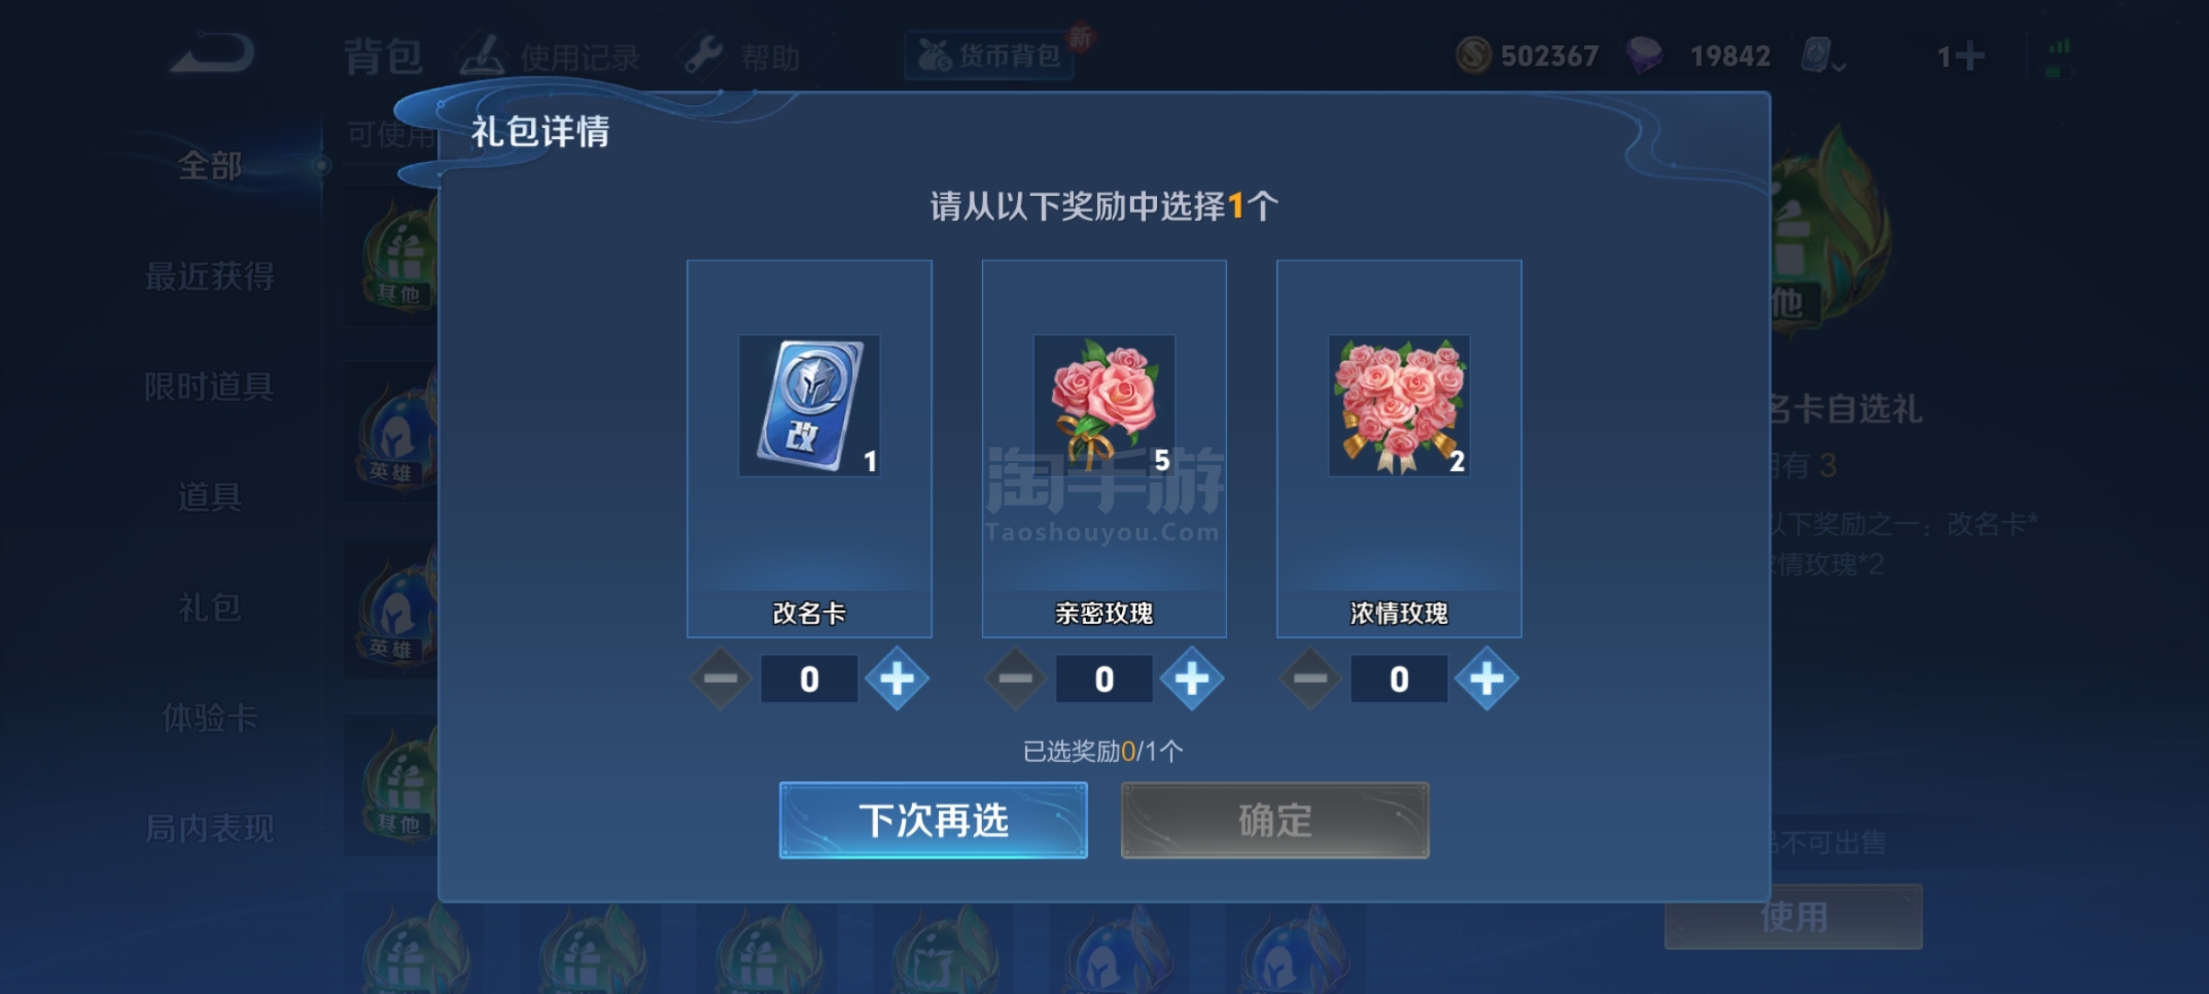Viewport: 2209px width, 994px height.
Task: Pick the 浓情玫瑰 heart rose icon
Action: (x=1399, y=405)
